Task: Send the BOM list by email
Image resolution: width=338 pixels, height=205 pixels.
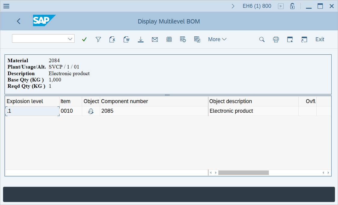Action: [x=155, y=39]
